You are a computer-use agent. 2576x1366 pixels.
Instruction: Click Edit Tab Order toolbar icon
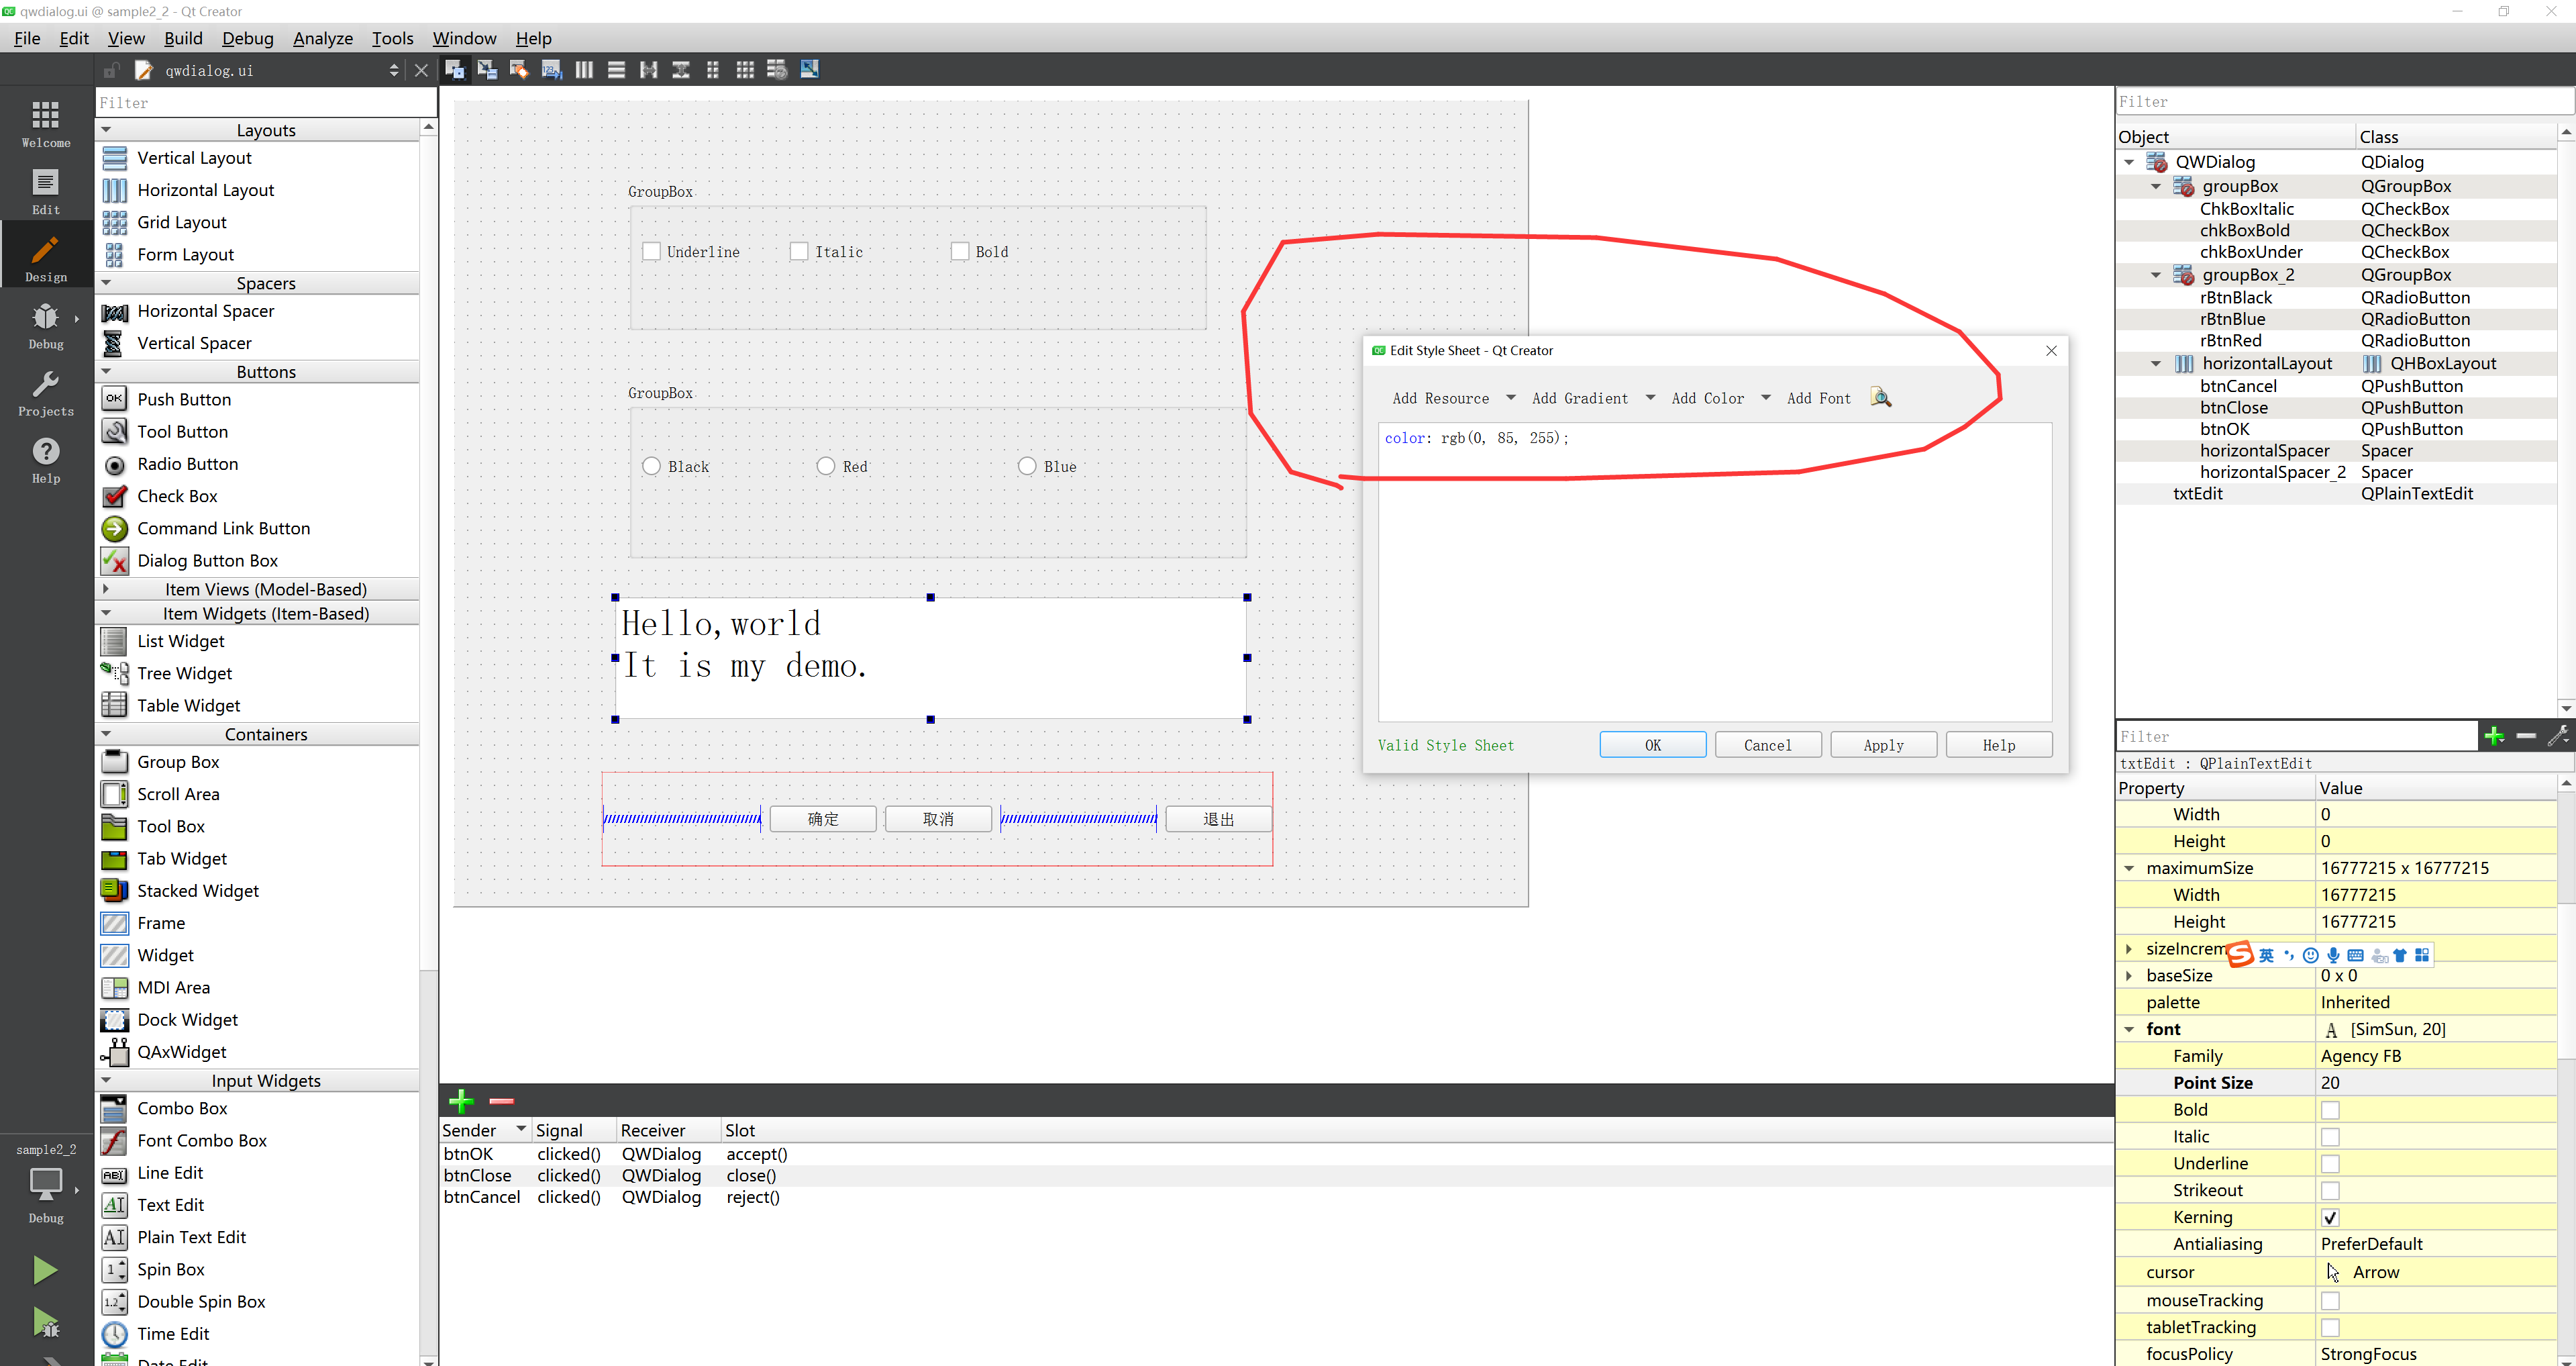(551, 69)
